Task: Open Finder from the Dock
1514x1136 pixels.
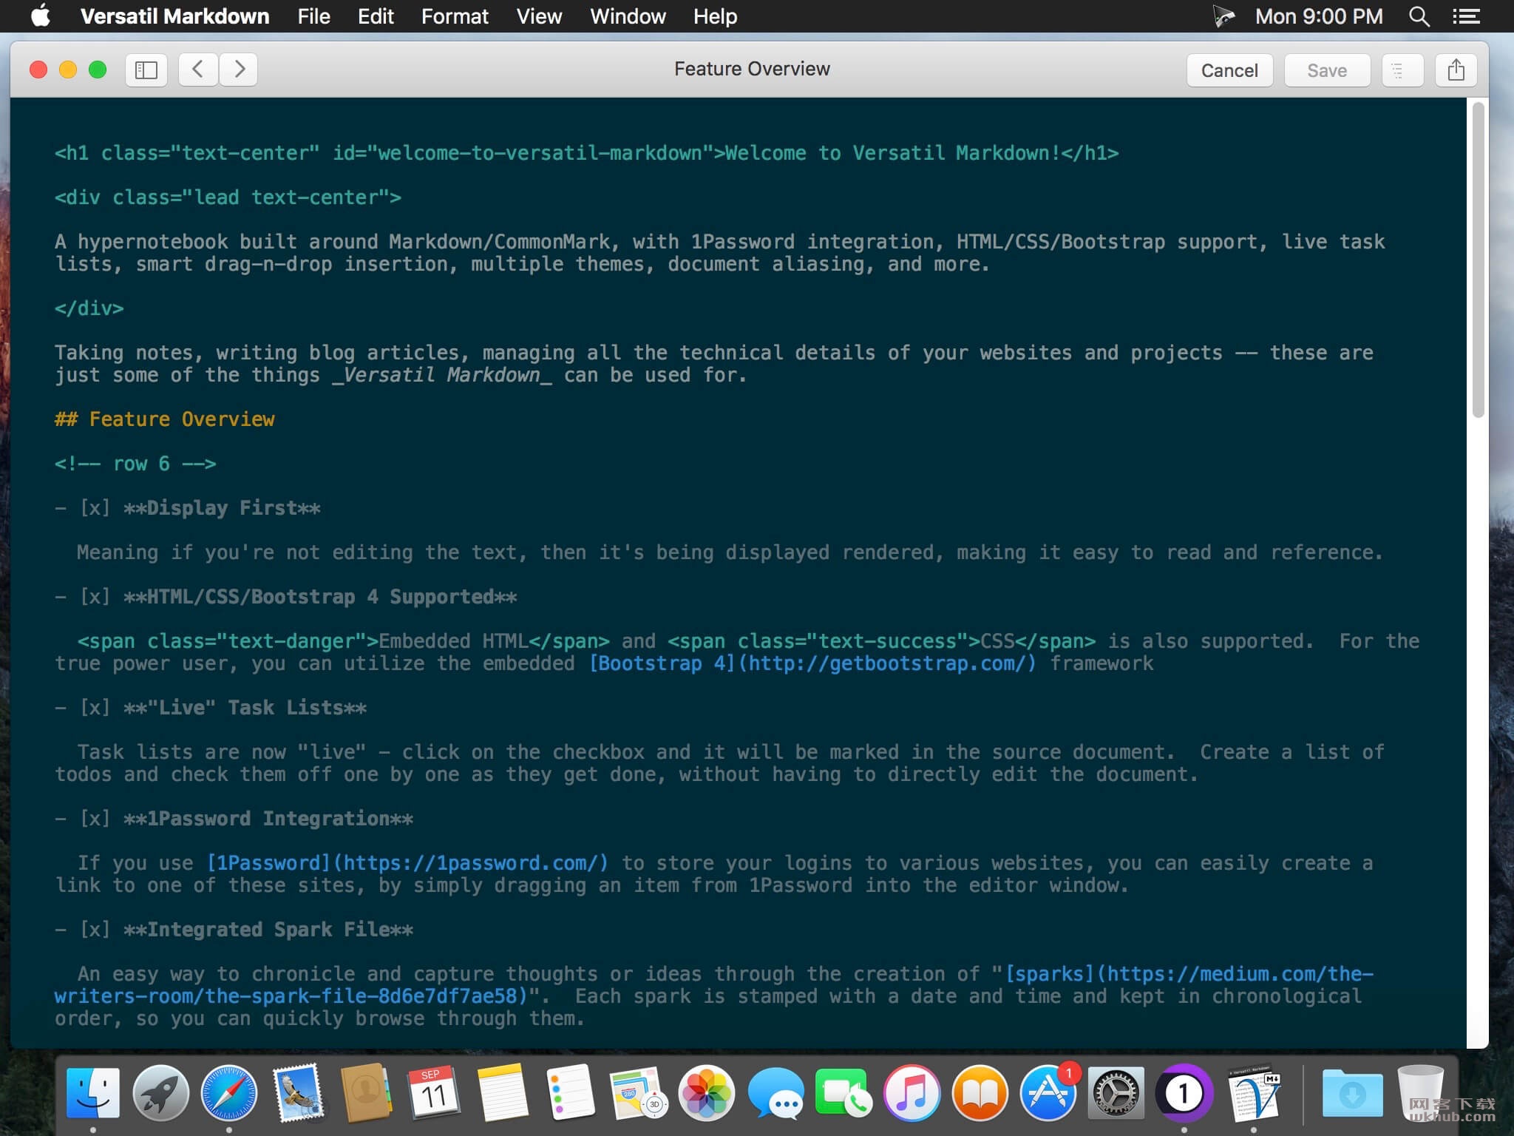Action: tap(93, 1093)
